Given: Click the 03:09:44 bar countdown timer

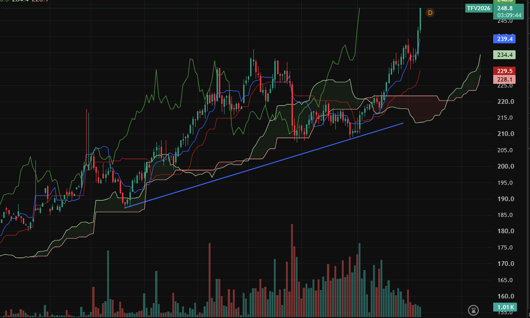Looking at the screenshot, I should [x=509, y=15].
